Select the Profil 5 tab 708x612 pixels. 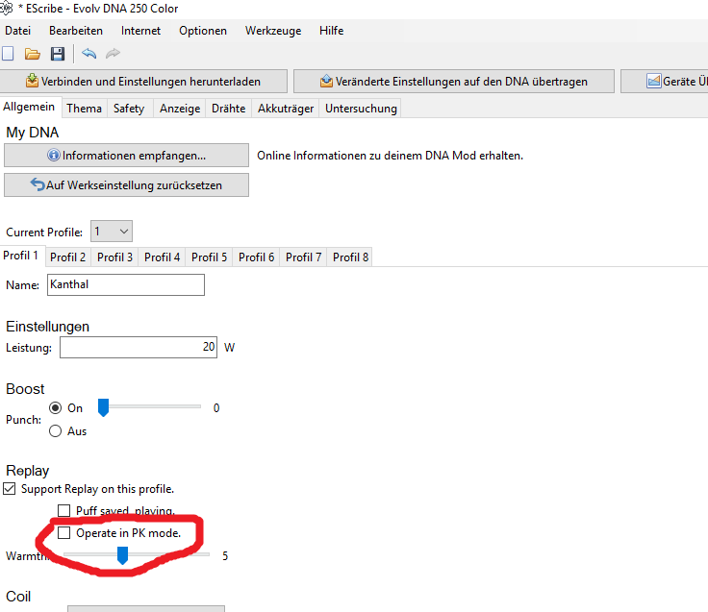pyautogui.click(x=209, y=257)
